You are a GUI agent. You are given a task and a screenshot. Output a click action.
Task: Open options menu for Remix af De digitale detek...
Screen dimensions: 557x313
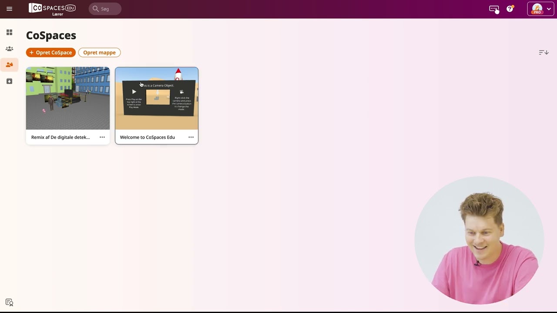click(102, 137)
